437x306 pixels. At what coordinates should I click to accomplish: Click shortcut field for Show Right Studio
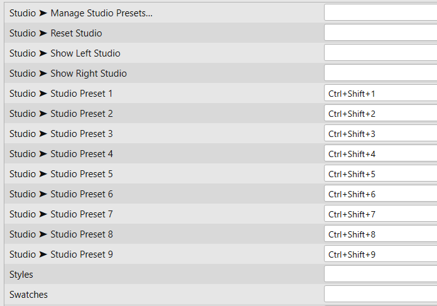point(380,73)
